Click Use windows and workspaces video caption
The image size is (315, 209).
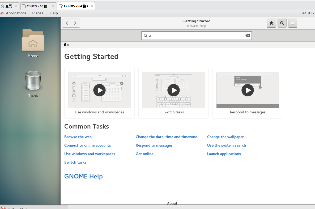tap(99, 112)
